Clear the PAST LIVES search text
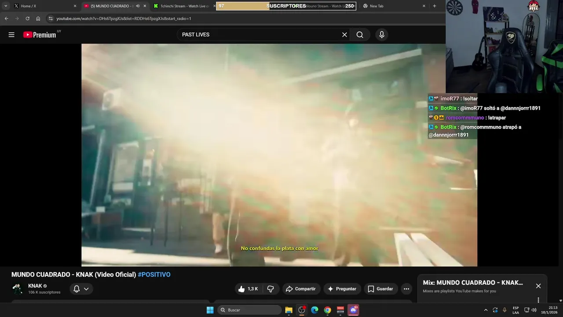This screenshot has height=317, width=563. [344, 35]
